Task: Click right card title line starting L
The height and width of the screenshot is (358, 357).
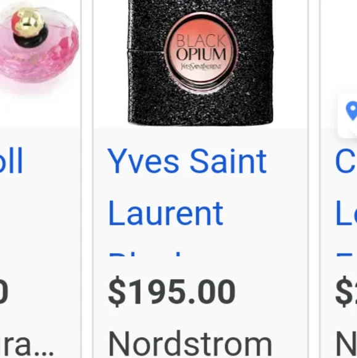Action: click(x=346, y=213)
